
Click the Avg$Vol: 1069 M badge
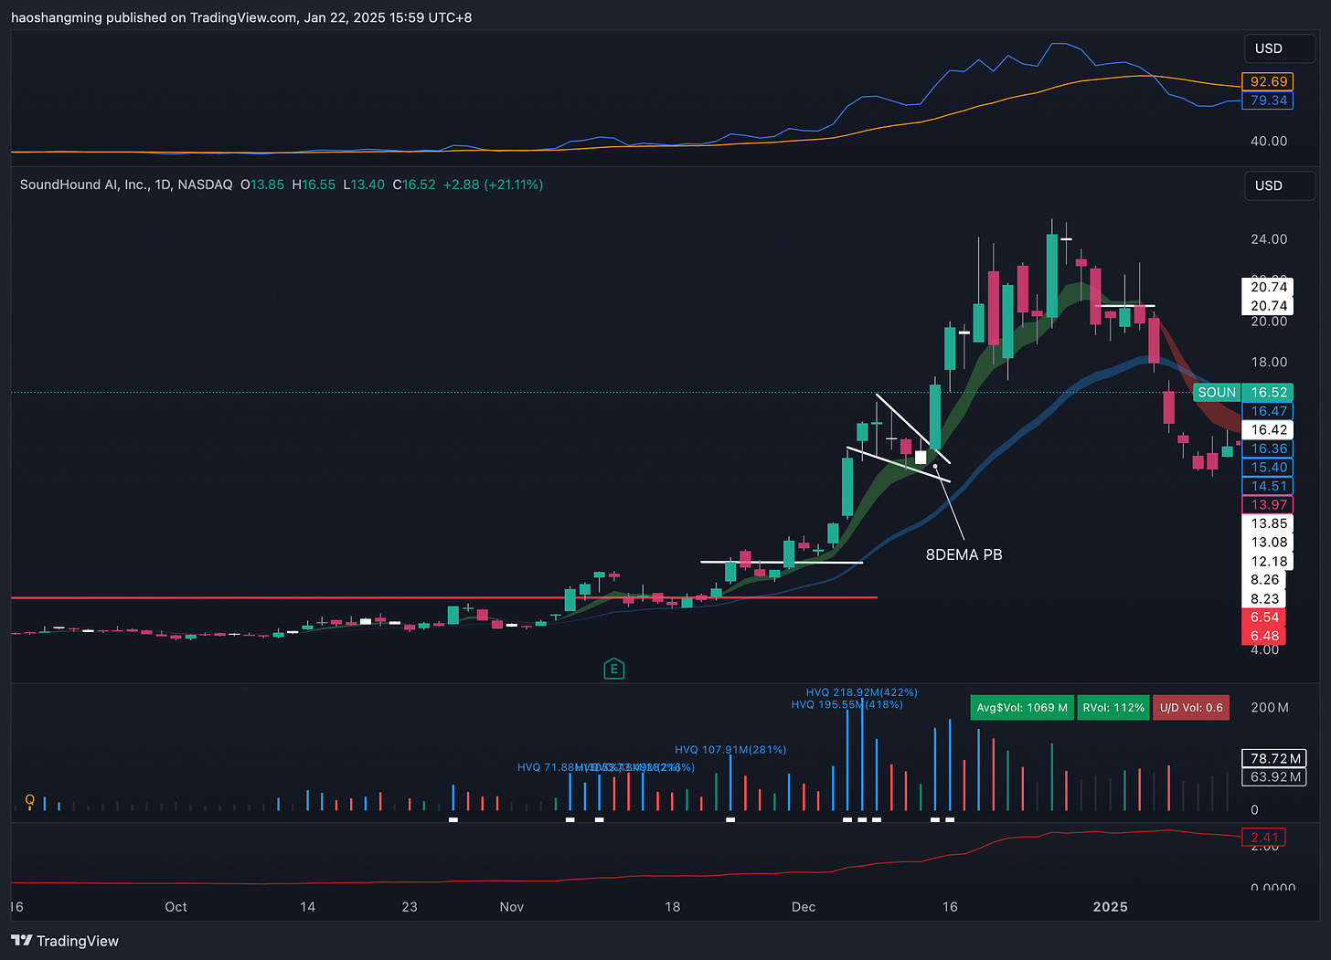click(x=1022, y=708)
